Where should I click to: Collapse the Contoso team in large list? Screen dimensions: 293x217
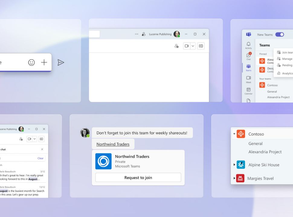click(x=234, y=134)
